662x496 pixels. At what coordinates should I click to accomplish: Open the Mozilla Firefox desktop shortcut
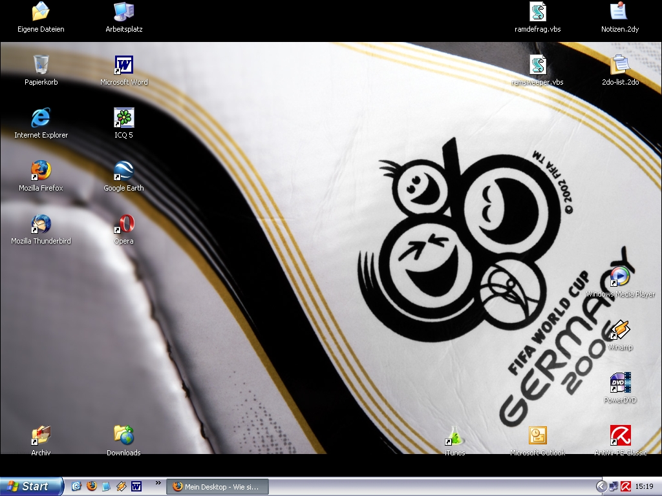click(41, 170)
